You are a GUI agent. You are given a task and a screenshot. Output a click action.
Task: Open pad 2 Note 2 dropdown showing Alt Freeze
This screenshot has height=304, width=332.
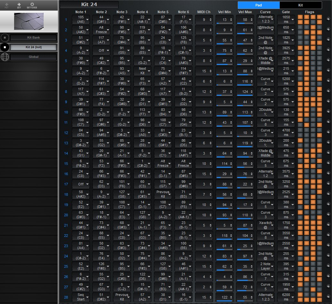click(101, 30)
